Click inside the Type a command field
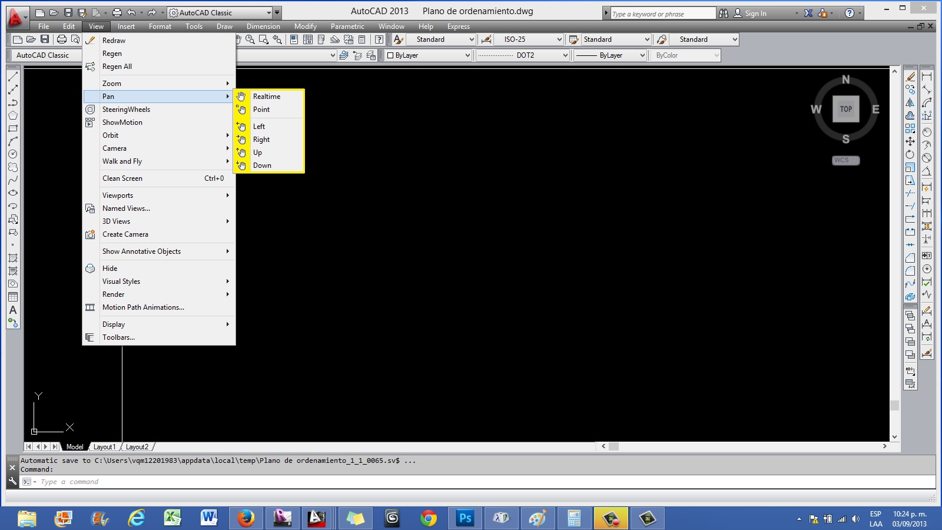 tap(118, 482)
